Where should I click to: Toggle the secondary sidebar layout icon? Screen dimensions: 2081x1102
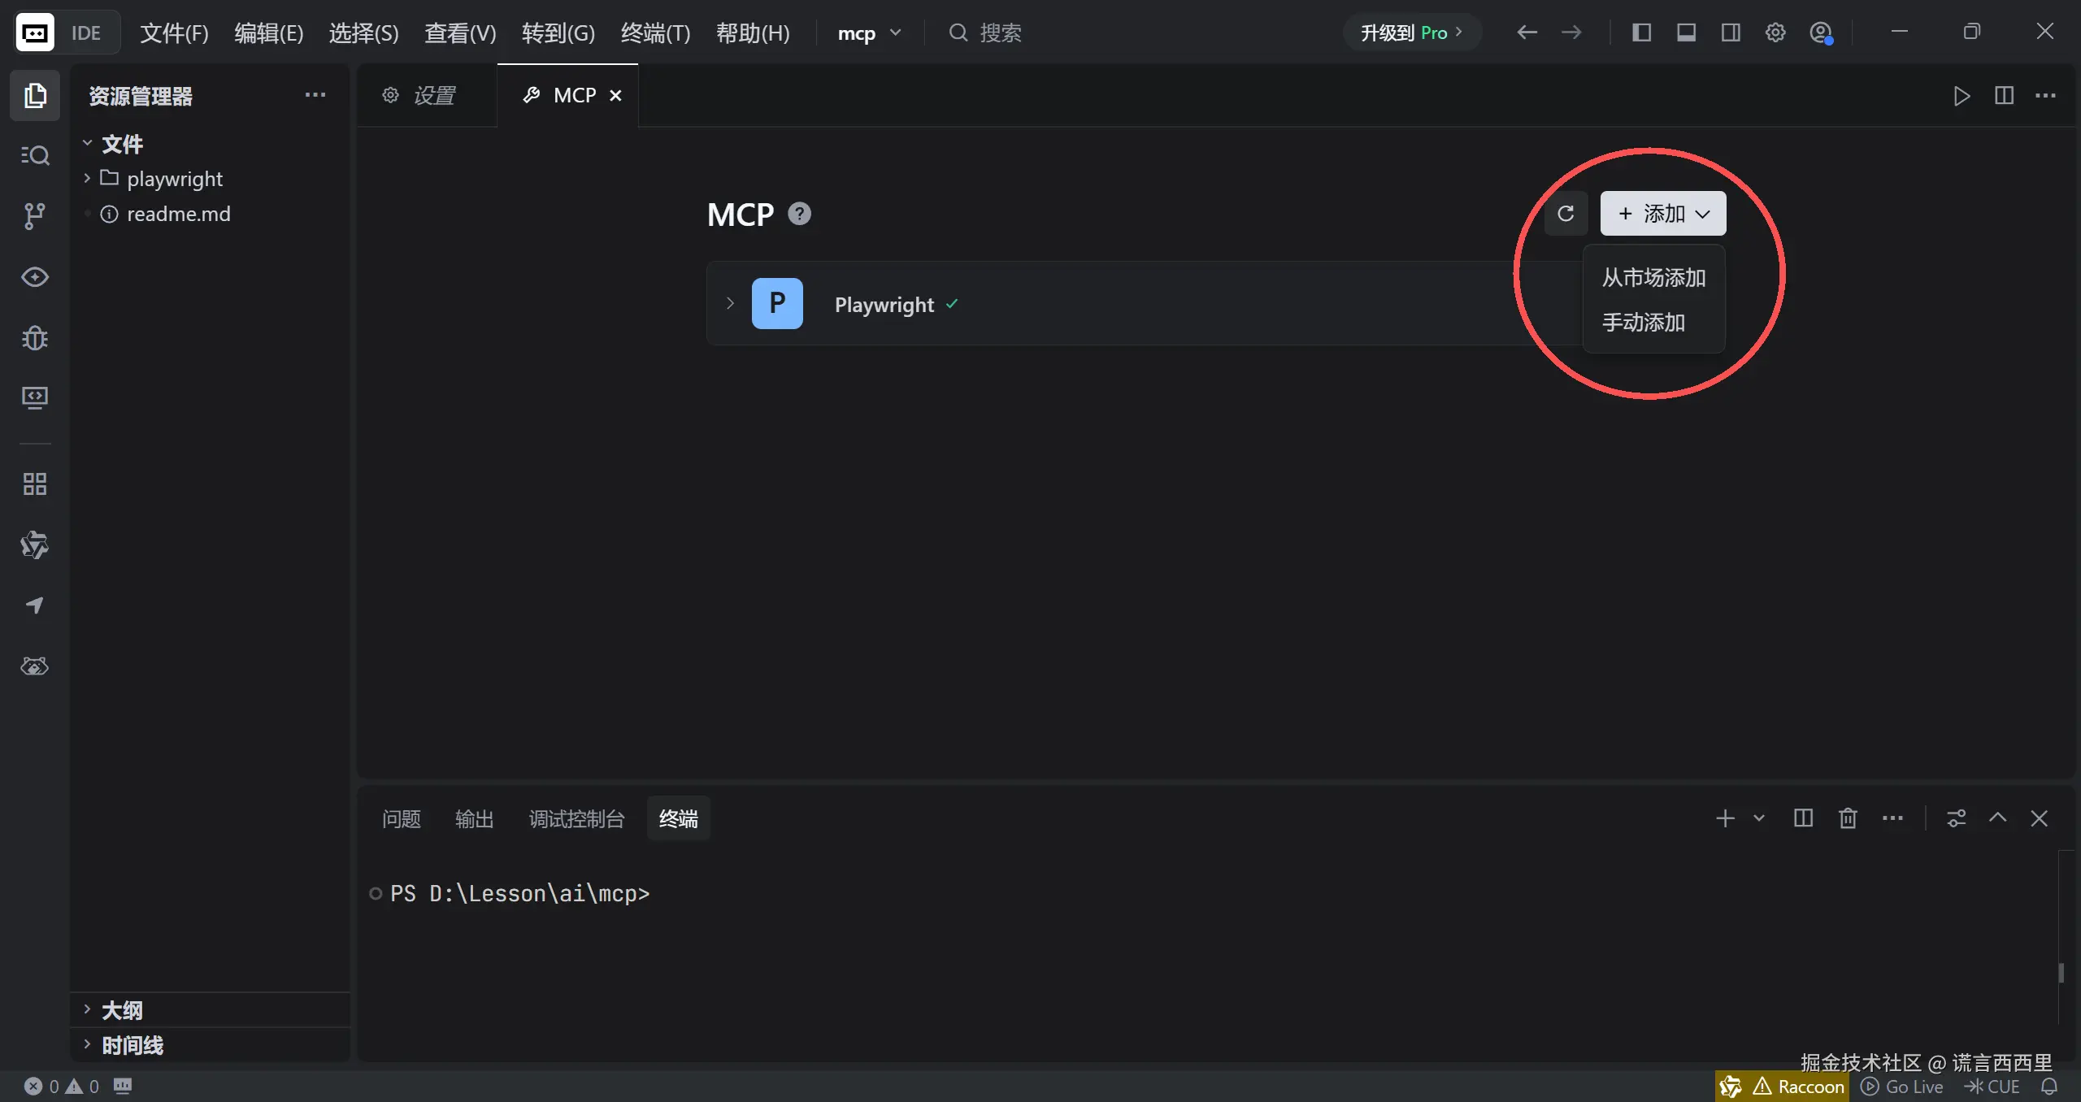click(1731, 33)
